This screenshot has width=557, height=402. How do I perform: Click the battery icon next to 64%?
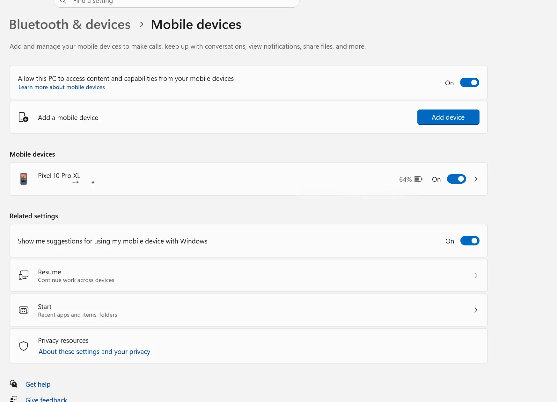coord(418,179)
